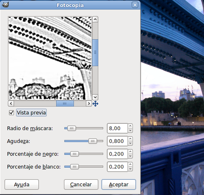Click the Agudeza label
The width and height of the screenshot is (204, 195).
[18, 141]
